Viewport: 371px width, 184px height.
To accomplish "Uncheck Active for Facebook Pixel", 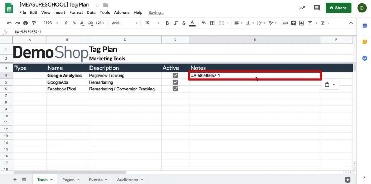I will pyautogui.click(x=175, y=89).
